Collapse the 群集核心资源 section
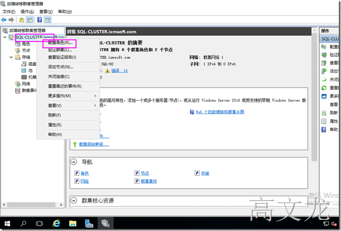 coord(74,200)
